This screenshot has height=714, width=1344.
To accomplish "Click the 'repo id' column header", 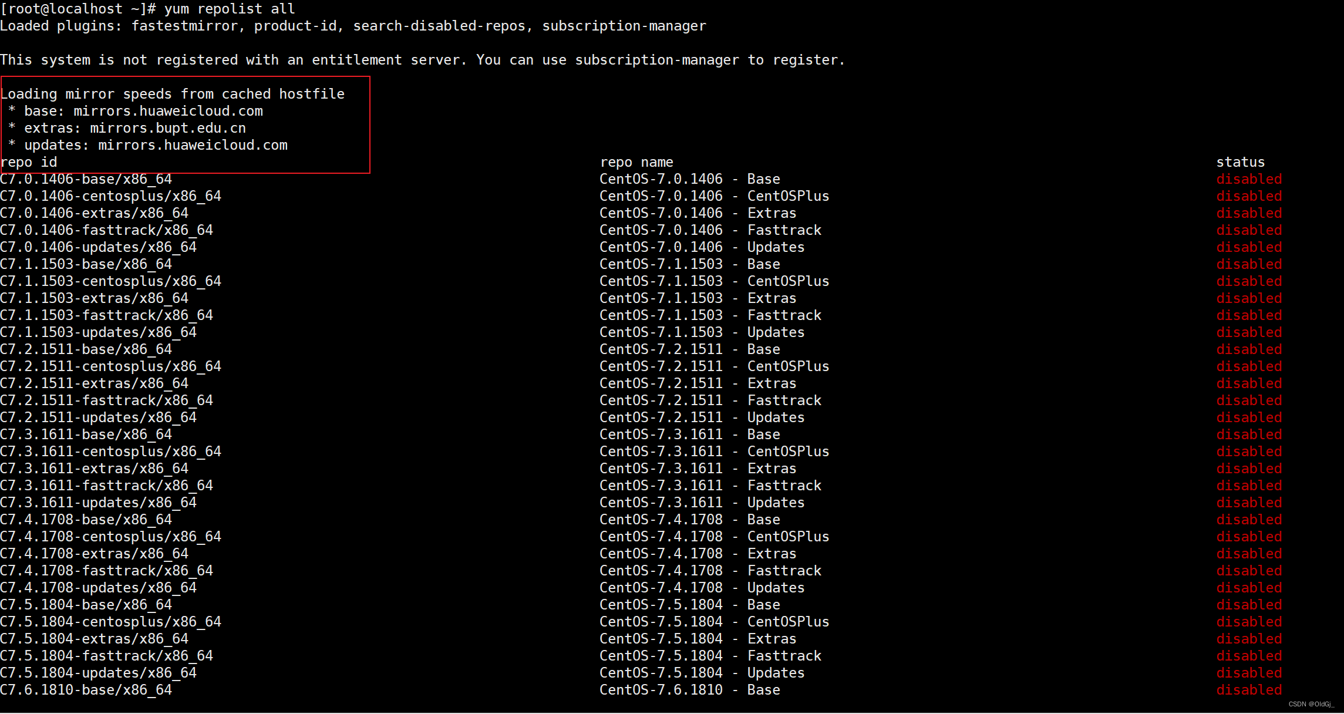I will coord(29,162).
